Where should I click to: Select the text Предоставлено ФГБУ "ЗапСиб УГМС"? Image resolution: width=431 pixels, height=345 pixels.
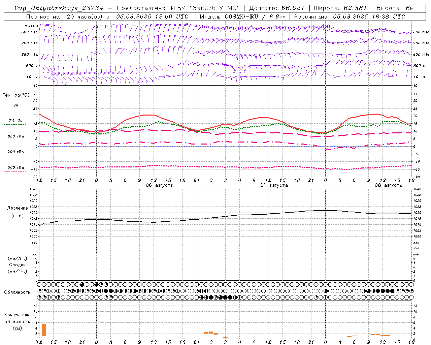coord(178,8)
